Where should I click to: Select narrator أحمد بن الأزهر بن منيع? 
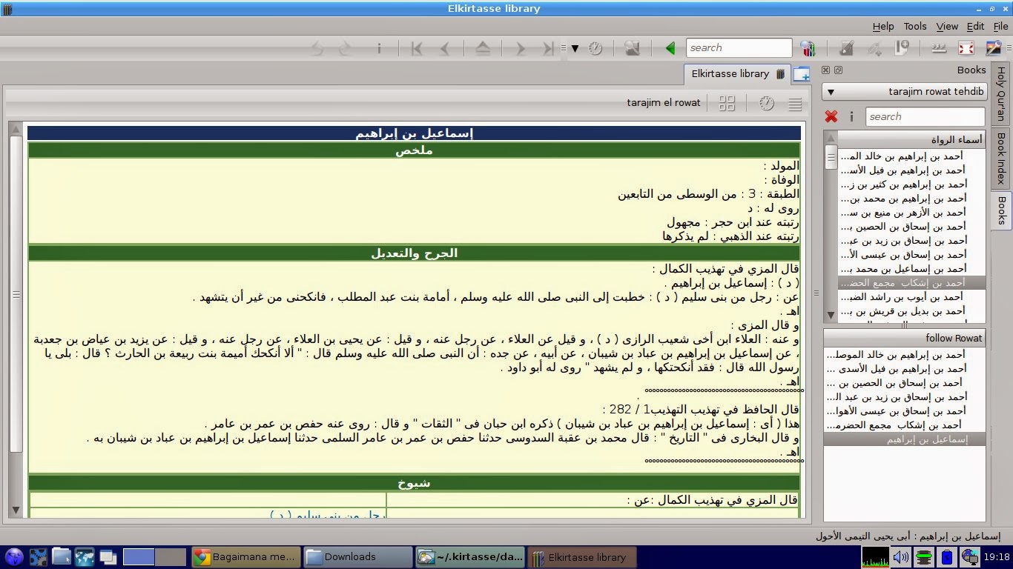click(912, 212)
